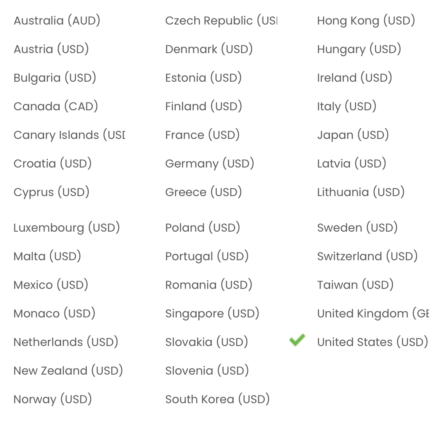Image resolution: width=442 pixels, height=422 pixels.
Task: Choose Switzerland (USD) from list
Action: tap(367, 256)
